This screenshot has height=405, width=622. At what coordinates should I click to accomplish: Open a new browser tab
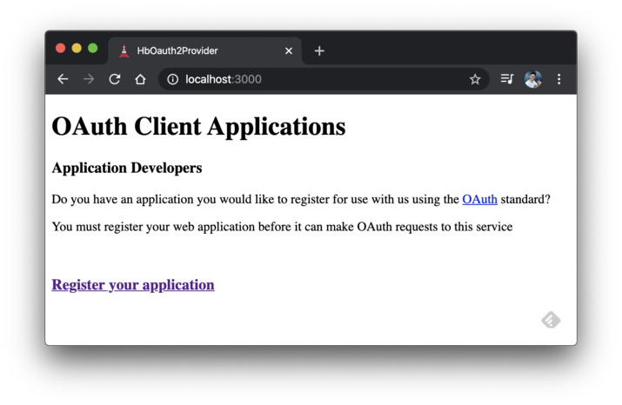pos(319,50)
